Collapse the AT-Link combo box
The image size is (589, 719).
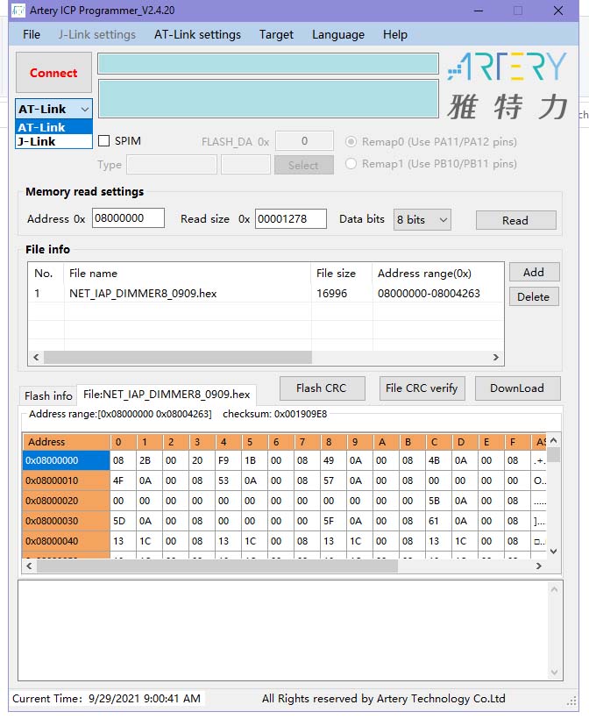coord(84,110)
